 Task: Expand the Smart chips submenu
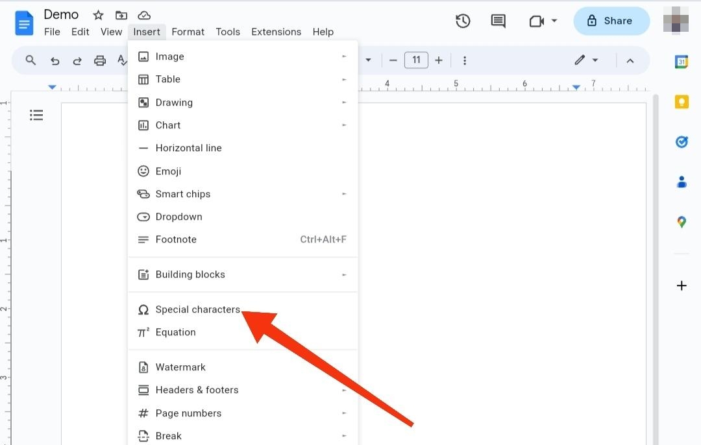(183, 193)
